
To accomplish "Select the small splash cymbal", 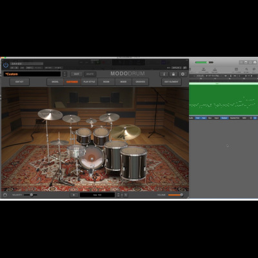I will (x=92, y=121).
